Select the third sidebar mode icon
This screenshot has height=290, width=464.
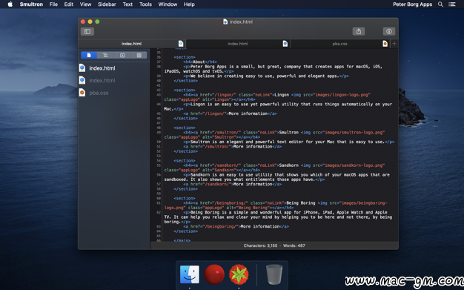tap(122, 56)
